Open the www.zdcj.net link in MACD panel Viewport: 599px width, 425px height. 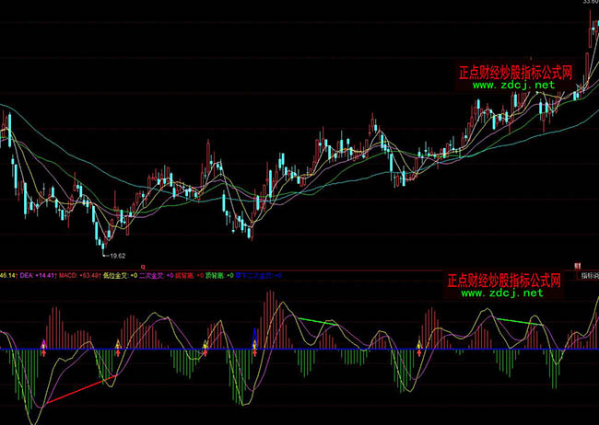(x=501, y=294)
